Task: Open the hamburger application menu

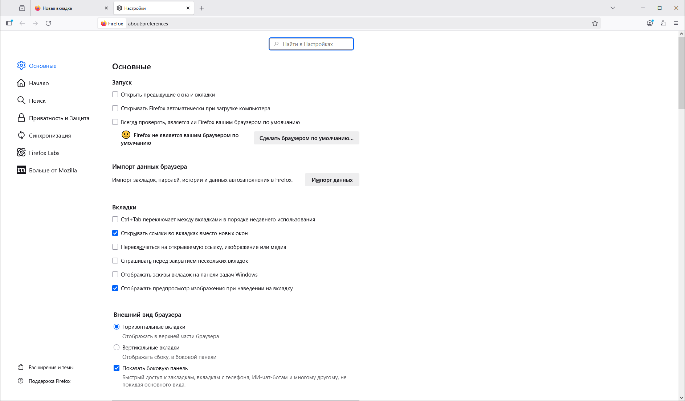Action: tap(676, 23)
